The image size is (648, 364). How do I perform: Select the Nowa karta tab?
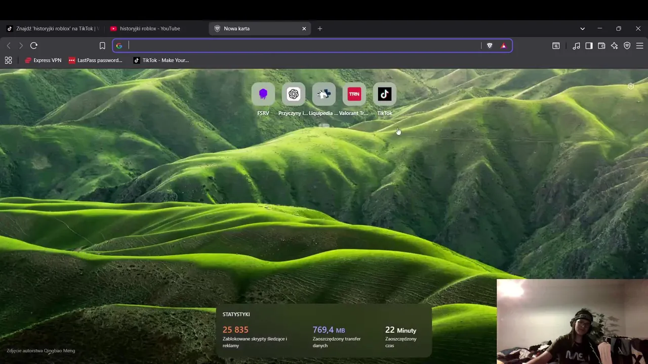pyautogui.click(x=260, y=29)
